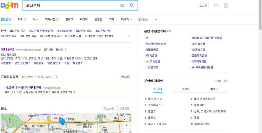
Task: Click the magnifier search icon
Action: tap(132, 6)
